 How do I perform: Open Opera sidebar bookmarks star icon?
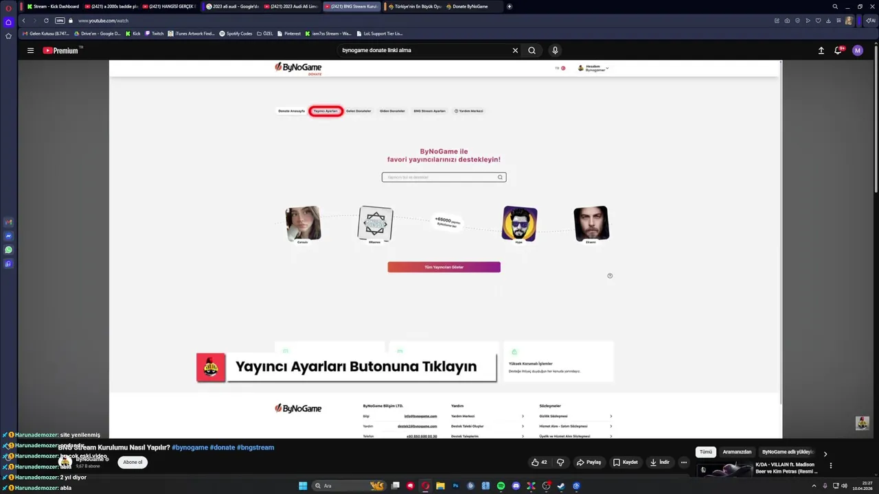(x=8, y=36)
